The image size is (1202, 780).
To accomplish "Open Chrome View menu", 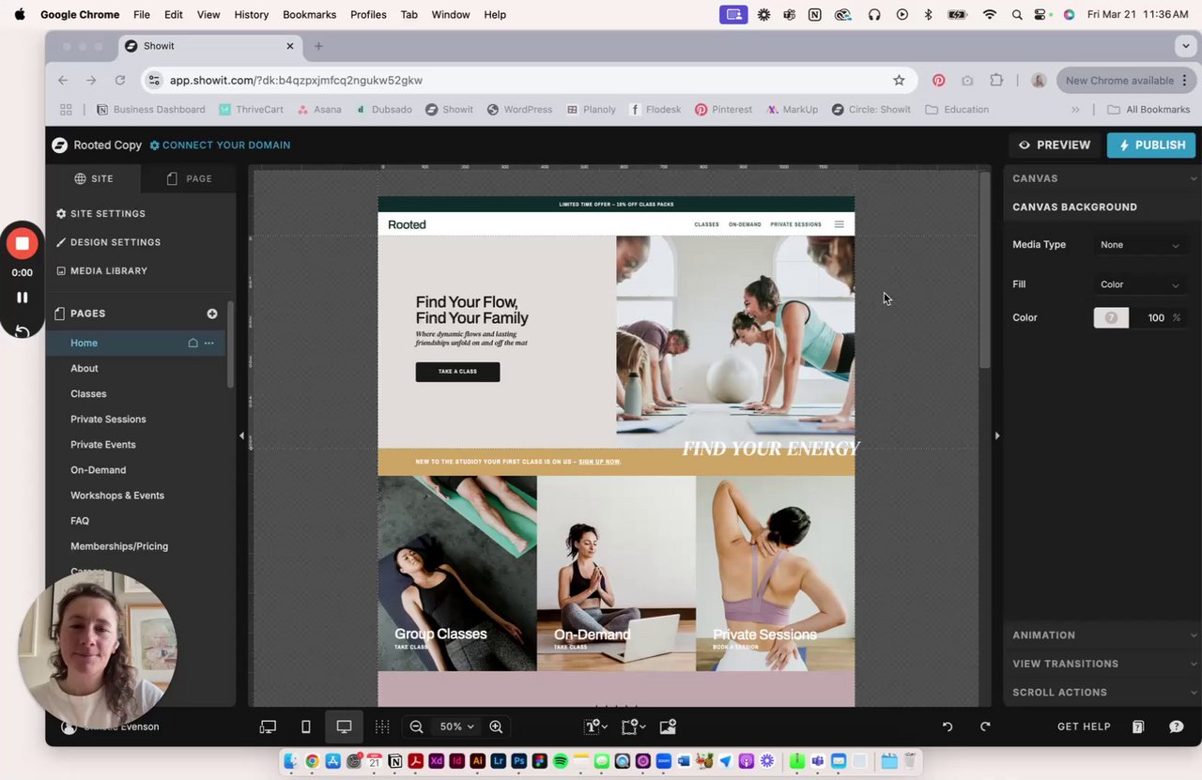I will 208,15.
